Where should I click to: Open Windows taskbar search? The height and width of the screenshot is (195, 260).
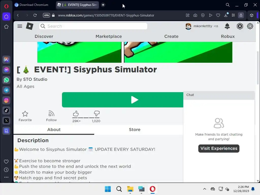coord(119,189)
